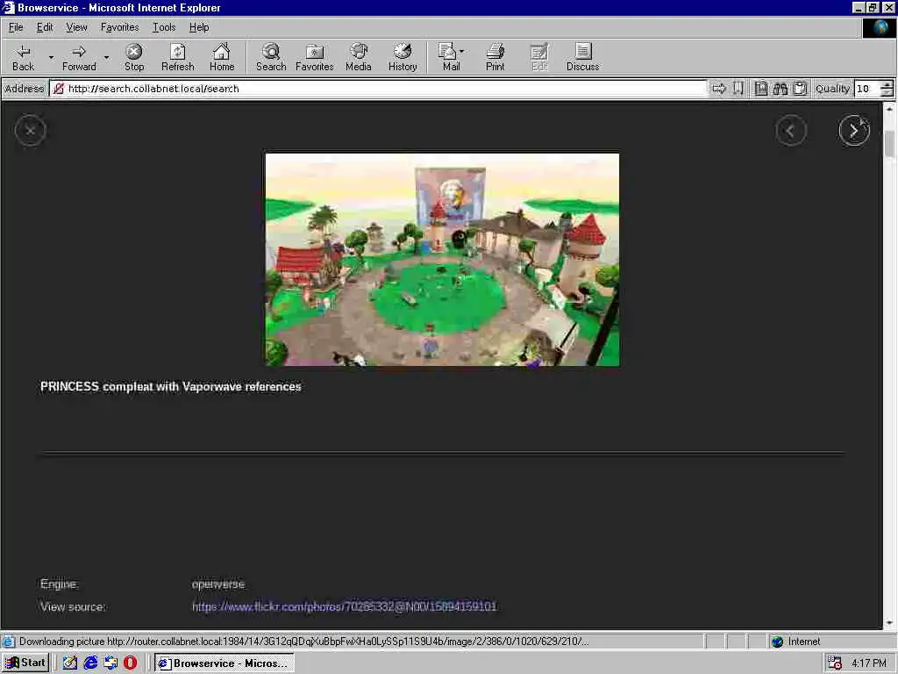This screenshot has width=898, height=674.
Task: Open the Media toolbar button
Action: point(359,57)
